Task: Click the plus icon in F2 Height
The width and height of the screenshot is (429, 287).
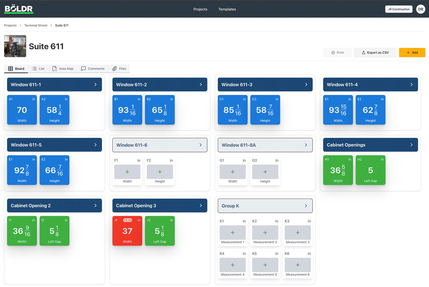Action: (160, 172)
